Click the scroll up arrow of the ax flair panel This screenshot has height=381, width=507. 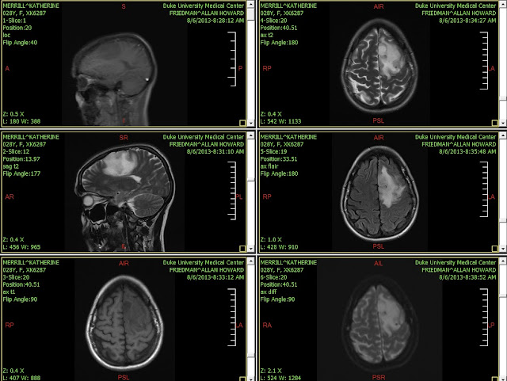pos(503,135)
